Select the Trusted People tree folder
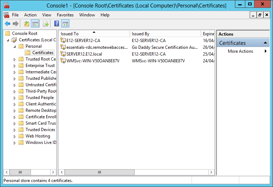273x187 pixels. (39, 98)
